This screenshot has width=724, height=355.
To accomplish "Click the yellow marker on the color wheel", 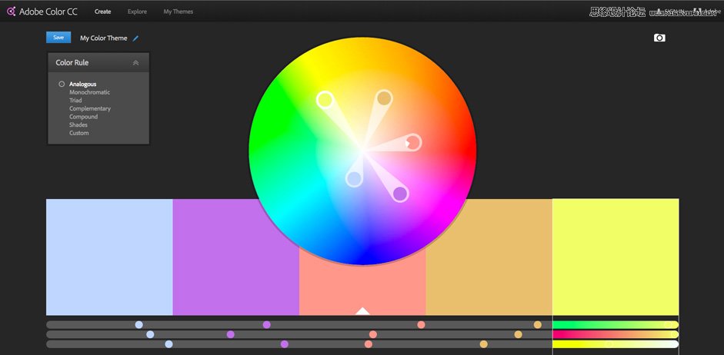I will tap(325, 100).
